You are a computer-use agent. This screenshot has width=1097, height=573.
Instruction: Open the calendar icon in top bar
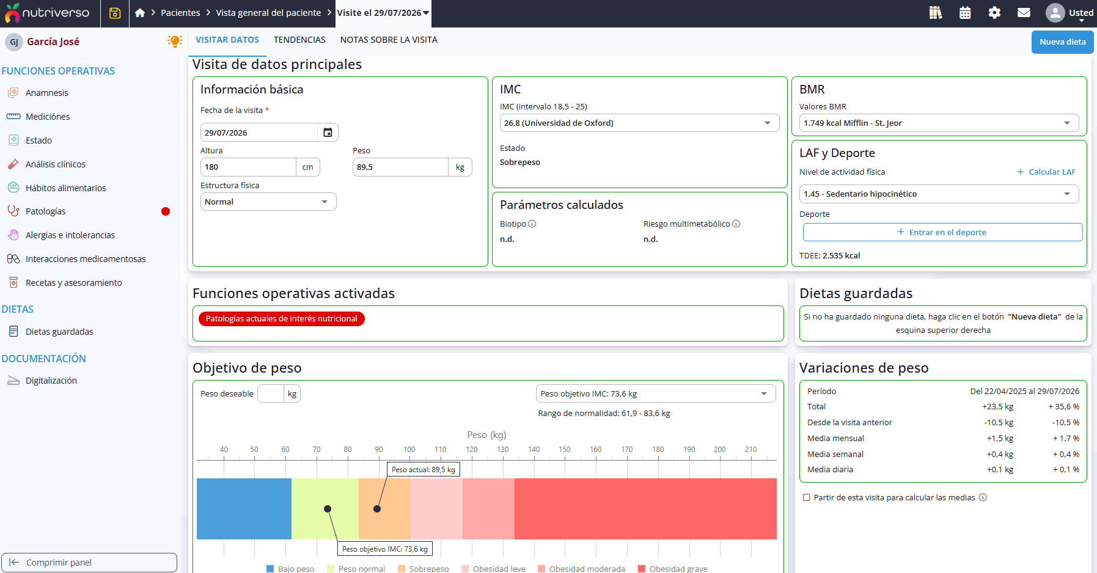click(x=965, y=13)
